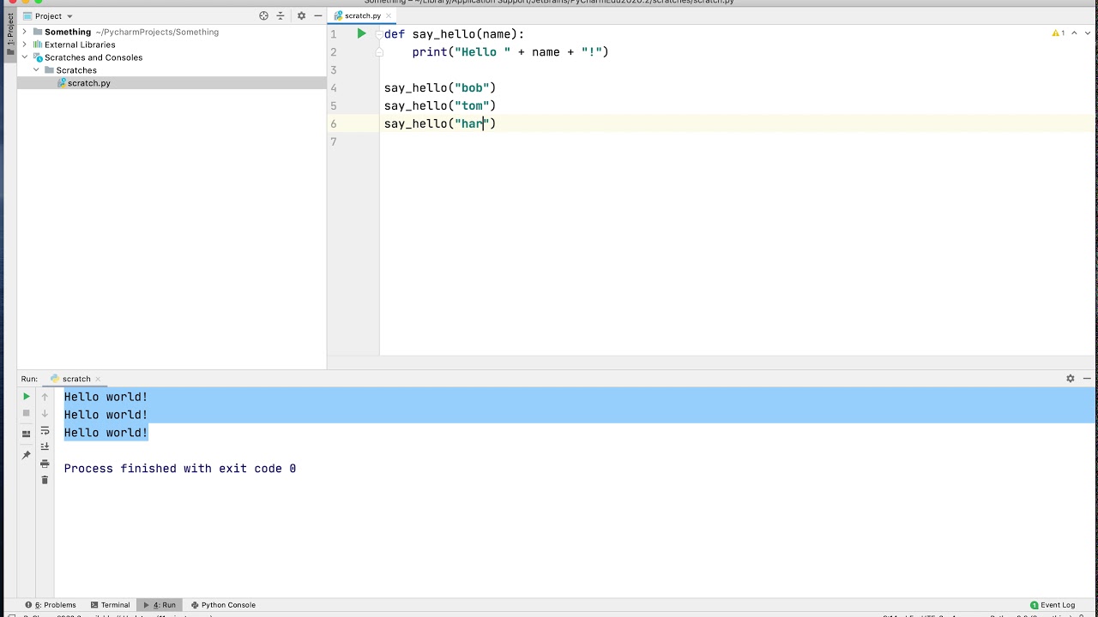Open the Event Log
Viewport: 1098px width, 617px height.
[x=1053, y=604]
